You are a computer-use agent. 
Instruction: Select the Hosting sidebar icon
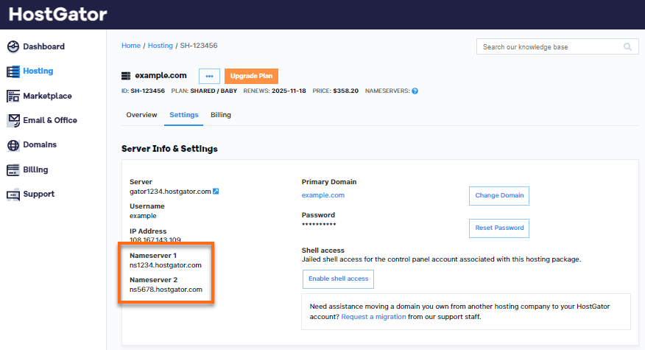point(13,71)
